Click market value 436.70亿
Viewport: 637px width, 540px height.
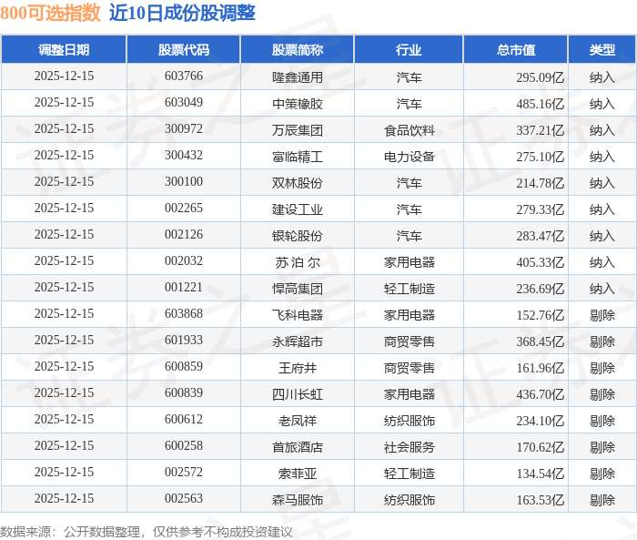coord(541,394)
